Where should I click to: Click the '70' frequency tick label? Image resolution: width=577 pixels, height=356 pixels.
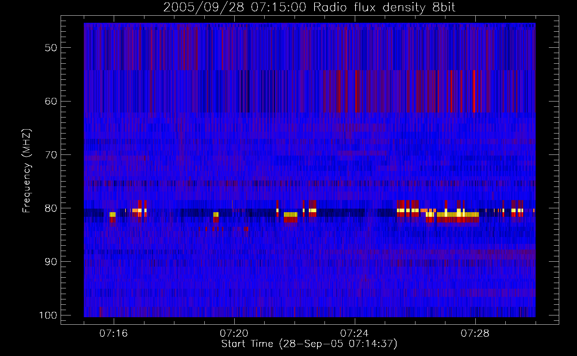(x=51, y=155)
